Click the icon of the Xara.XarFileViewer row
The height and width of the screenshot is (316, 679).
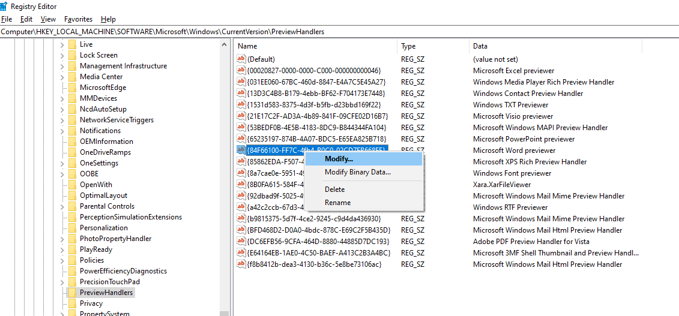pos(241,184)
